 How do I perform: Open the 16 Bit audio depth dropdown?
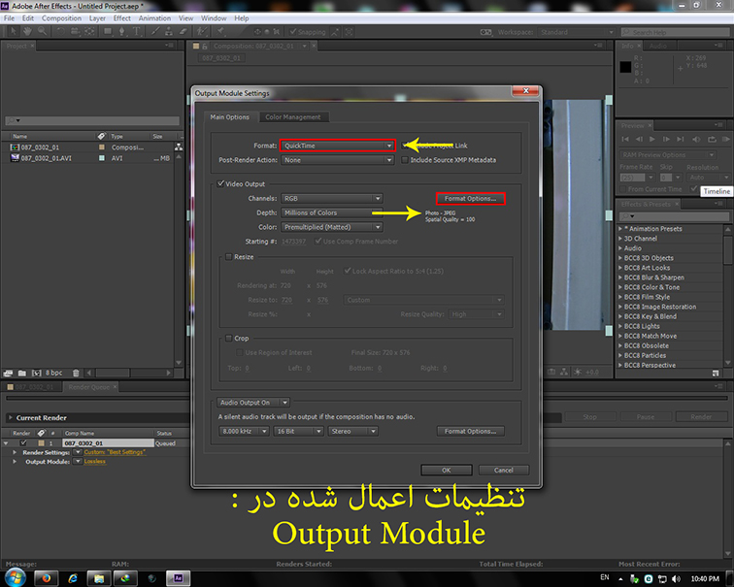(x=298, y=431)
